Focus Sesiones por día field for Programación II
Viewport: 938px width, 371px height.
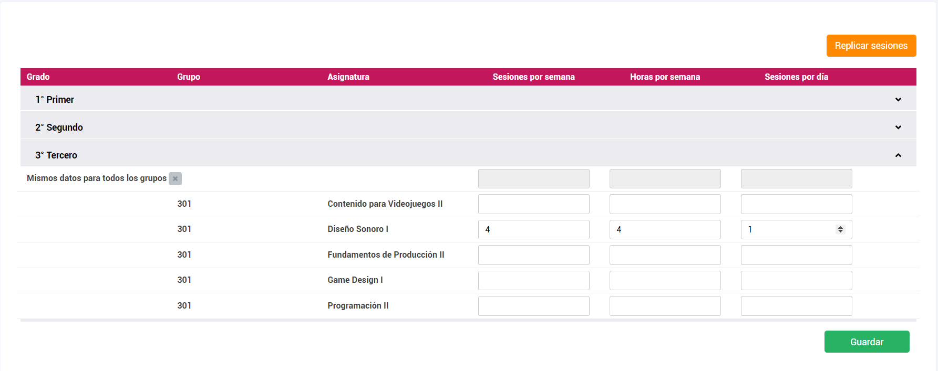click(796, 306)
